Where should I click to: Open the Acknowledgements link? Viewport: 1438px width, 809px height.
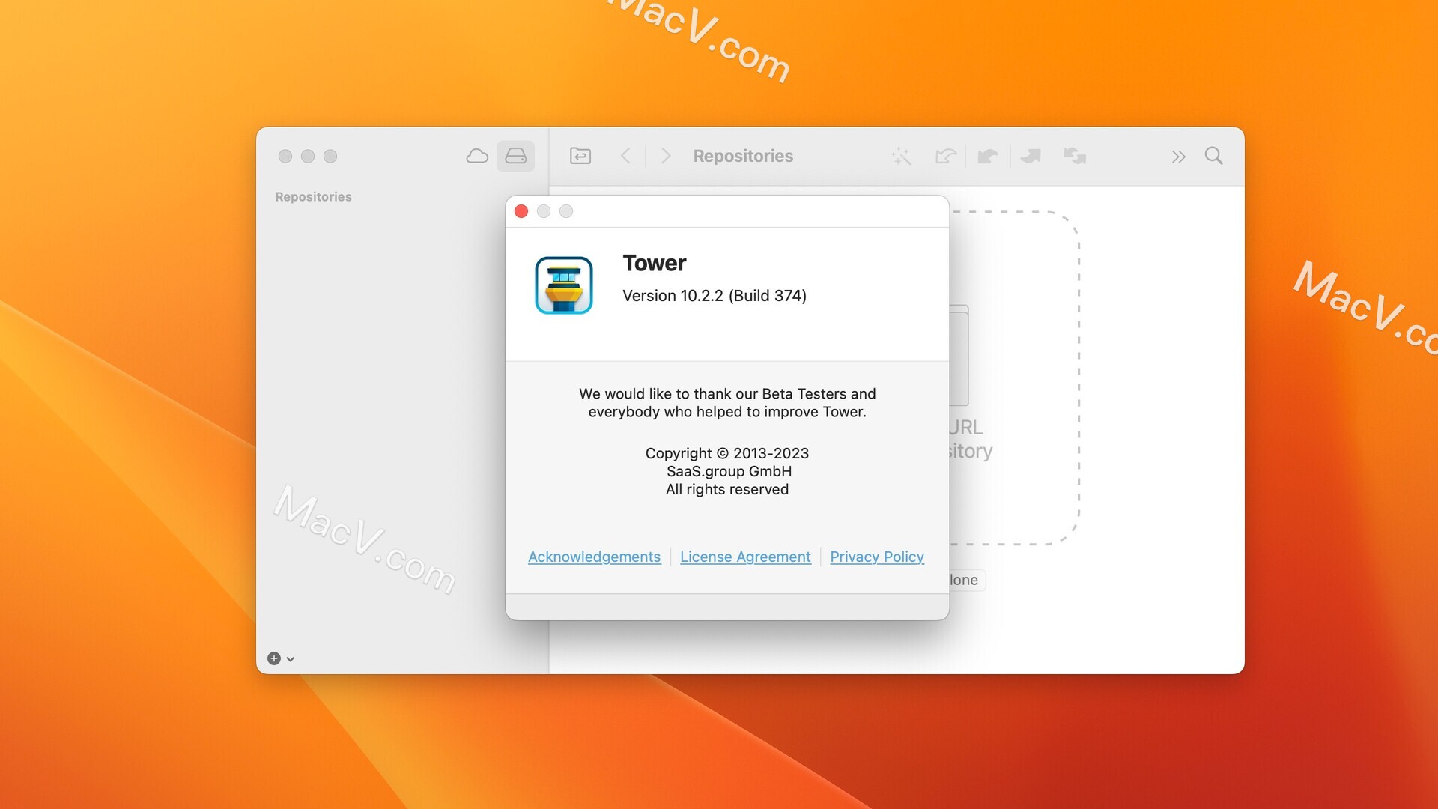(594, 557)
